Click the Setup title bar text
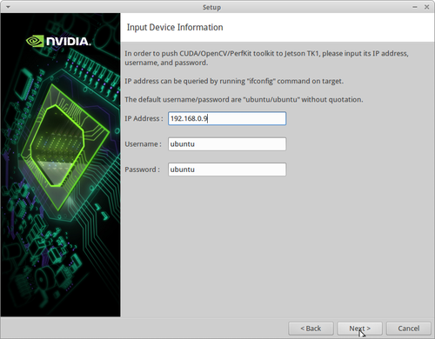 [x=211, y=7]
